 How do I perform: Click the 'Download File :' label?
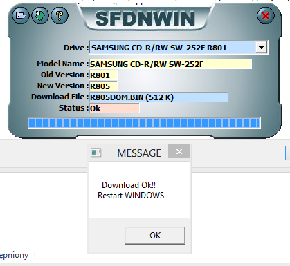[x=60, y=97]
